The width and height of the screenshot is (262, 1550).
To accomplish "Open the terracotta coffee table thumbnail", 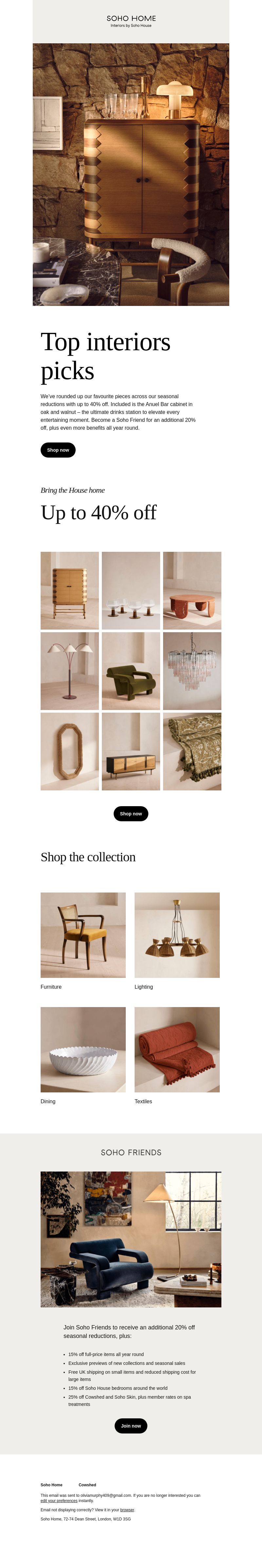I will (x=192, y=590).
